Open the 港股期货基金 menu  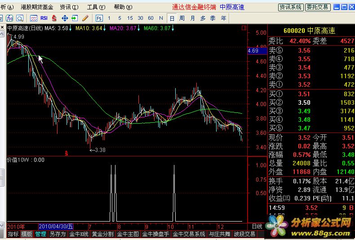click(37, 7)
